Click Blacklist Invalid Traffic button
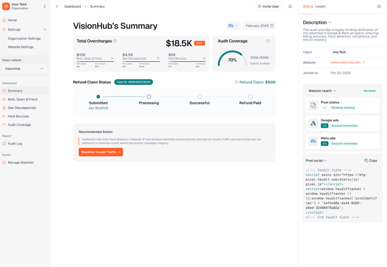The image size is (387, 267). pos(101,152)
